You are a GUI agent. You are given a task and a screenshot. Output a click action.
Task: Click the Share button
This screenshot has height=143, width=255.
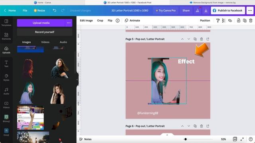pos(186,11)
